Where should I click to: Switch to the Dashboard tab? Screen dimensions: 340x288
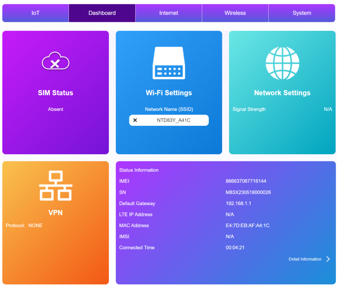pos(102,13)
